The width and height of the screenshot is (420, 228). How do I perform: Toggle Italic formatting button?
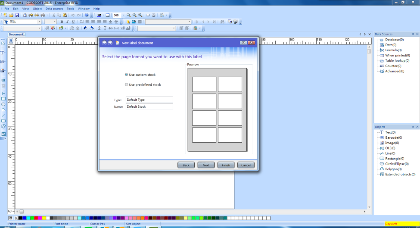tap(68, 22)
